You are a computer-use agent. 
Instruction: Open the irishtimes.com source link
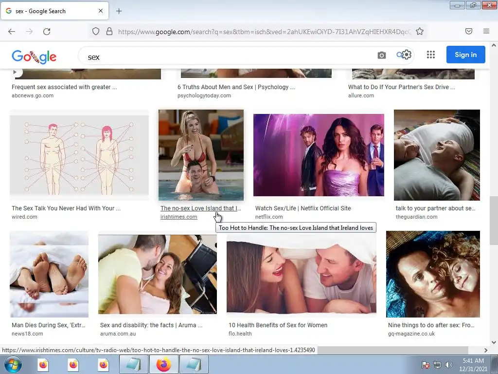(179, 217)
